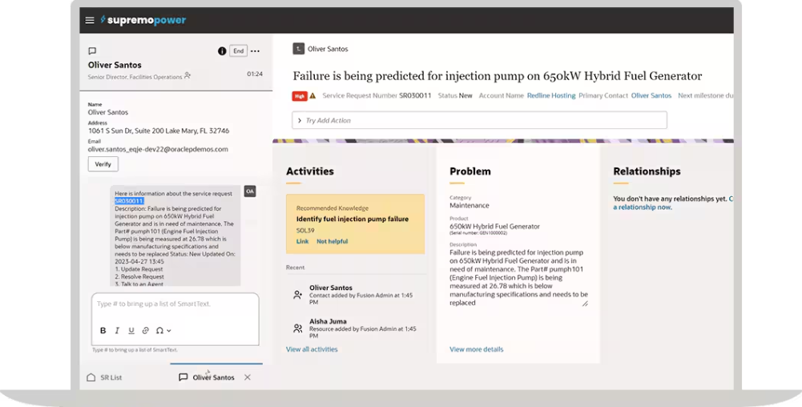Click the Relationships section heading
The width and height of the screenshot is (802, 407).
[x=647, y=171]
